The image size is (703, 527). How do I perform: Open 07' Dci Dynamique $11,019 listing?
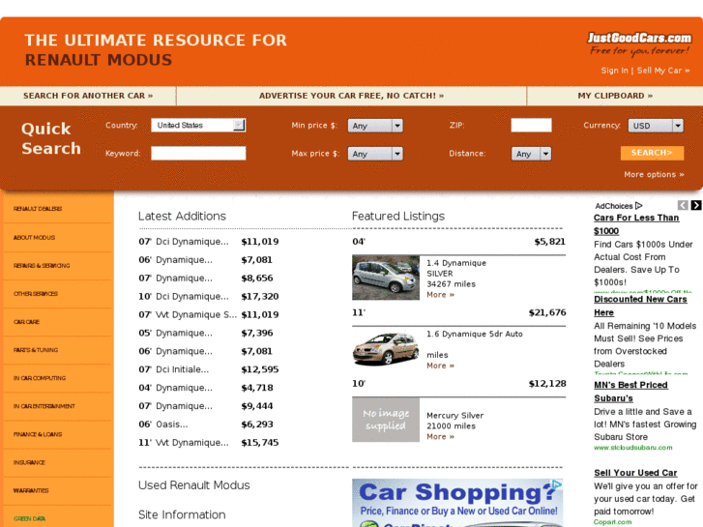[x=209, y=242]
